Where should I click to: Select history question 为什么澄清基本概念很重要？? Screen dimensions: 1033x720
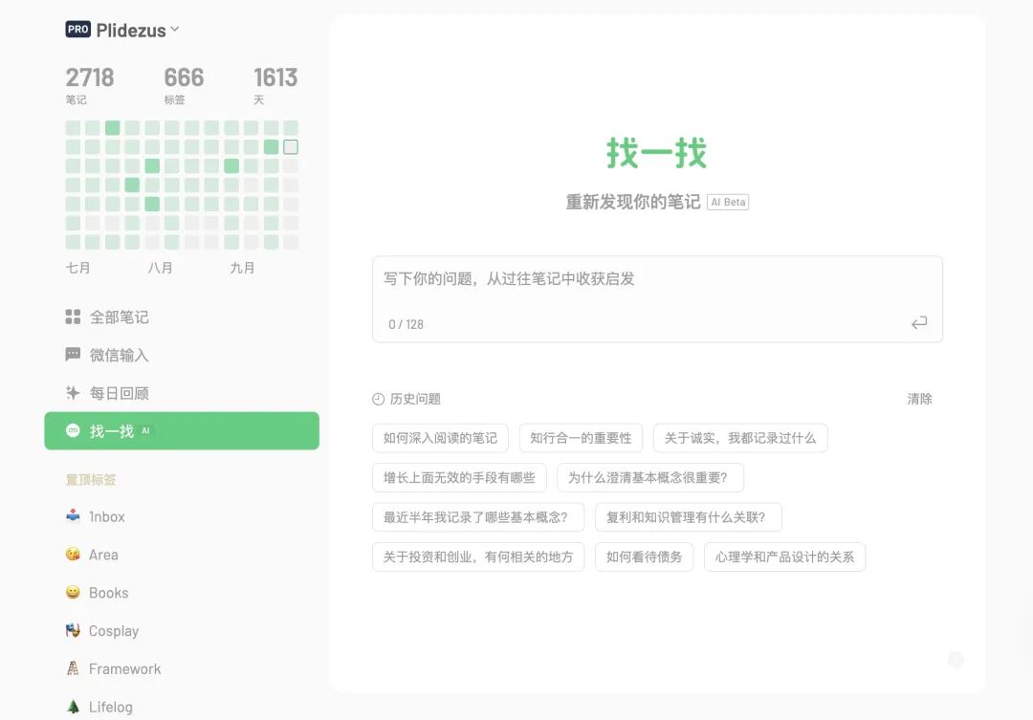coord(650,477)
